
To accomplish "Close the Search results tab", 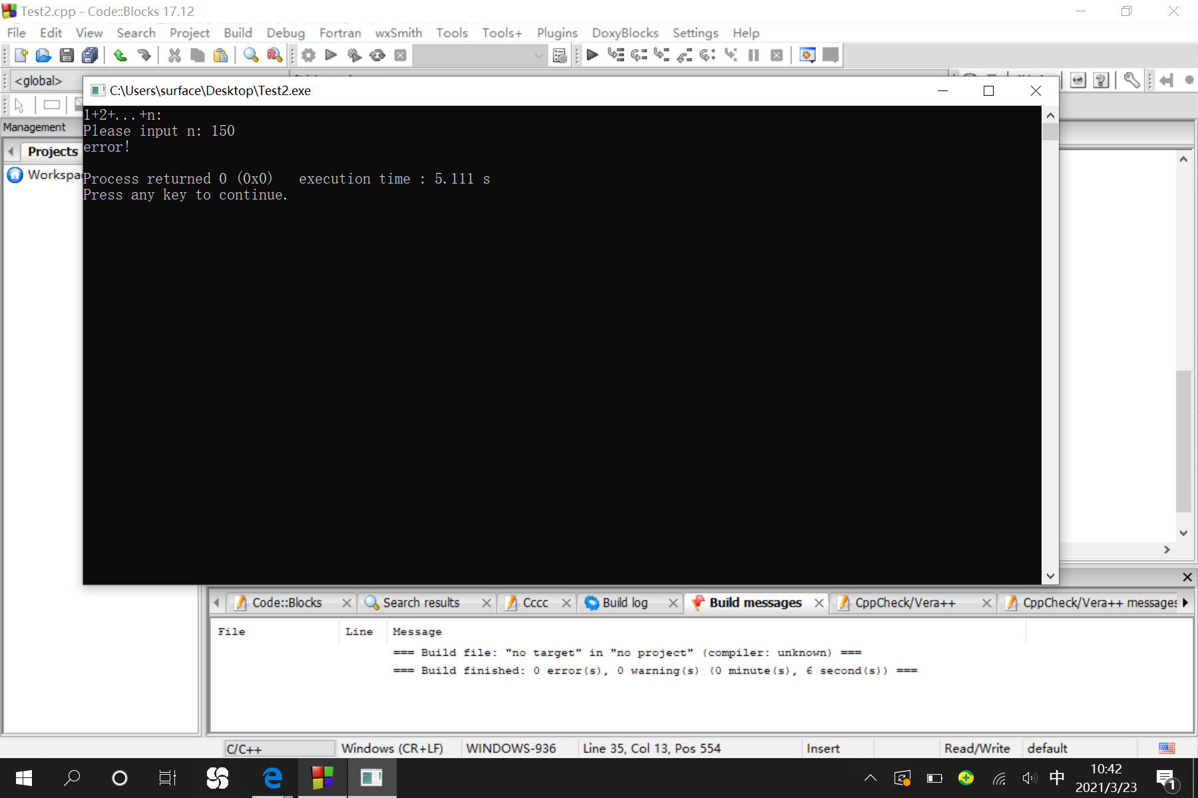I will [487, 602].
